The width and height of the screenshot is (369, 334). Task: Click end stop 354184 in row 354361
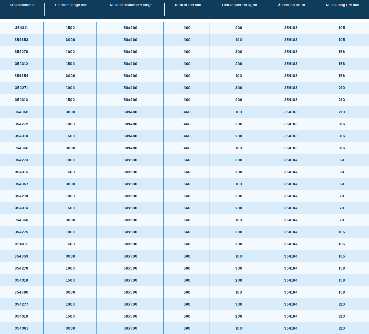click(x=291, y=328)
